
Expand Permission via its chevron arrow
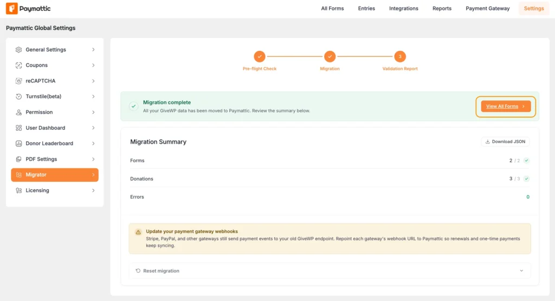click(93, 112)
